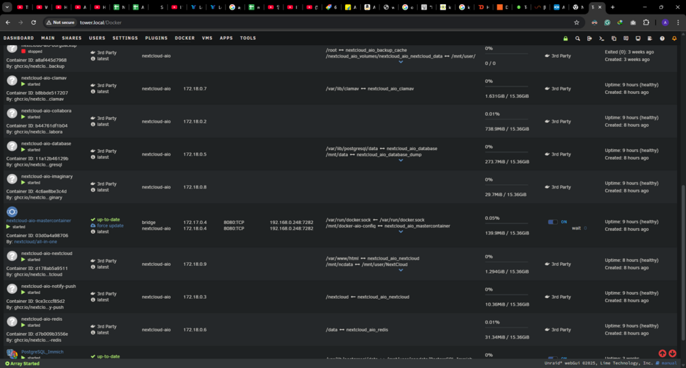The image size is (686, 368).
Task: Open the nextcloud/all-in-one repository link
Action: point(36,242)
